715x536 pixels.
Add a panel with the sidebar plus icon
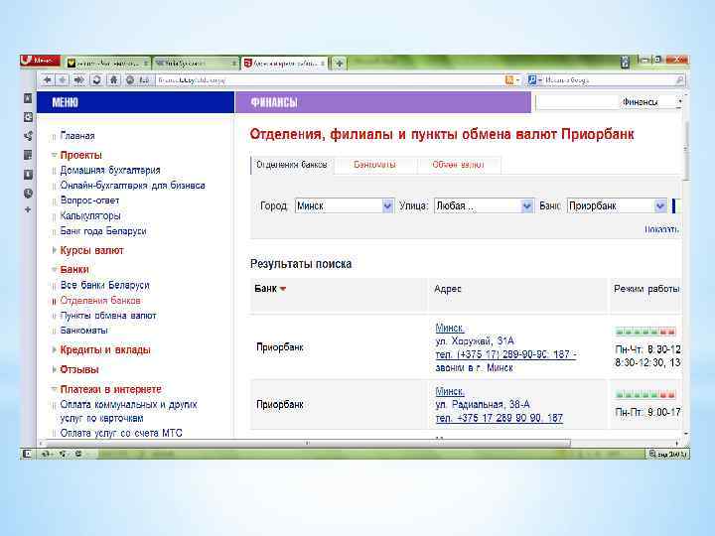[28, 209]
